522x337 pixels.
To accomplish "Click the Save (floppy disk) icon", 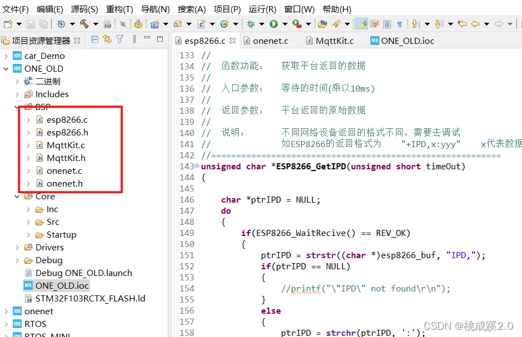I will [31, 24].
